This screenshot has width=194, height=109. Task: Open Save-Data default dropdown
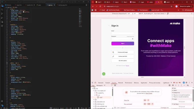(160, 14)
